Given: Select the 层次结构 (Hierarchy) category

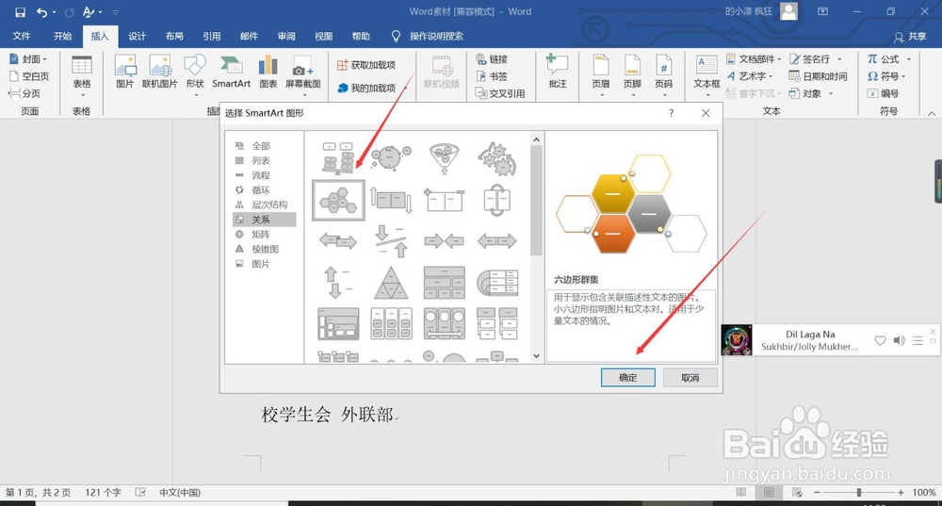Looking at the screenshot, I should pos(264,204).
